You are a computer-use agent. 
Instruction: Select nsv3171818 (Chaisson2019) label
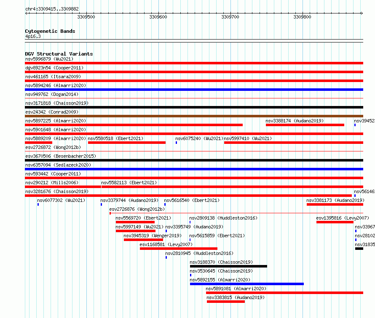(x=57, y=103)
